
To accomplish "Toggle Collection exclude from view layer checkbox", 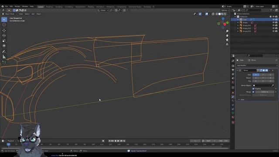I will tap(271, 17).
